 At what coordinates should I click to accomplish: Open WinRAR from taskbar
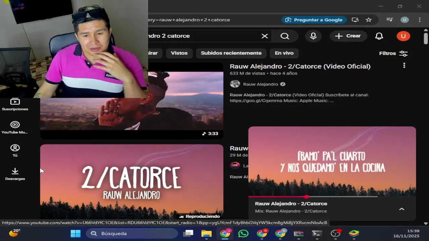[299, 233]
